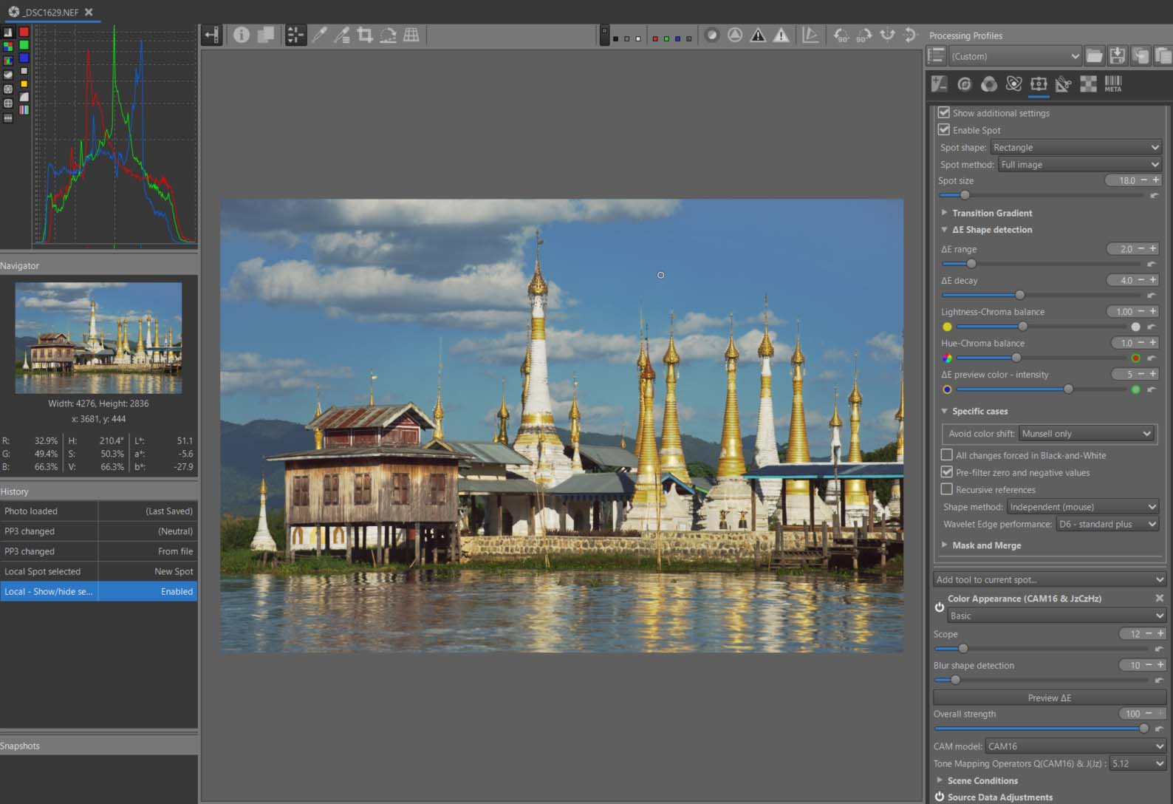This screenshot has width=1173, height=804.
Task: Click the Straighten/rotate tool icon
Action: coord(388,35)
